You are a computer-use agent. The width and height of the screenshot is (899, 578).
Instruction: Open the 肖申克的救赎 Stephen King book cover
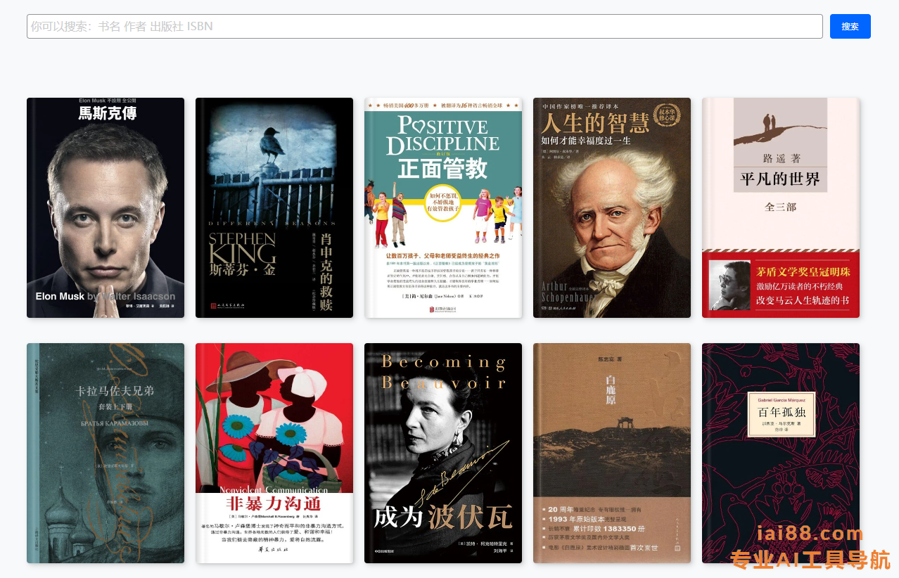pyautogui.click(x=274, y=207)
